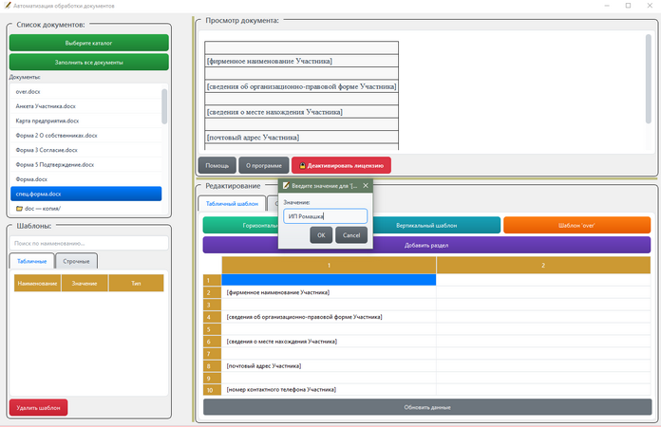Image resolution: width=661 pixels, height=427 pixels.
Task: Click column header '2' in table
Action: pyautogui.click(x=543, y=266)
